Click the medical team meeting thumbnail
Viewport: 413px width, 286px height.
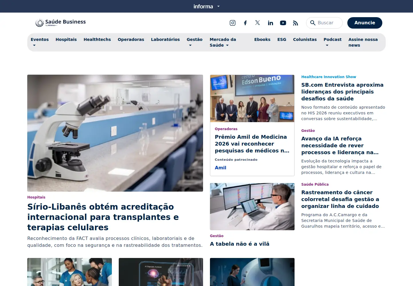pos(69,272)
